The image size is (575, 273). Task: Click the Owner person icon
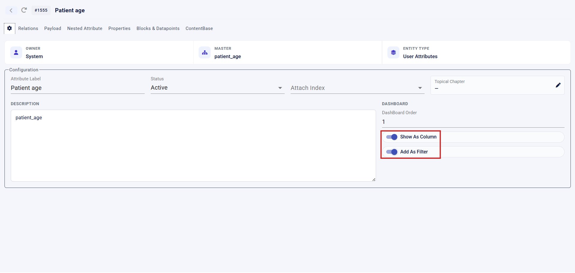[16, 52]
